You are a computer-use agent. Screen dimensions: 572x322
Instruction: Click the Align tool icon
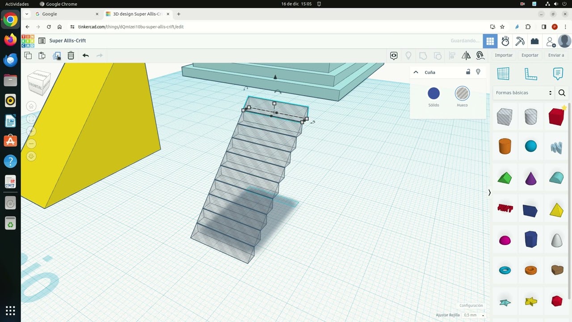[x=452, y=55]
